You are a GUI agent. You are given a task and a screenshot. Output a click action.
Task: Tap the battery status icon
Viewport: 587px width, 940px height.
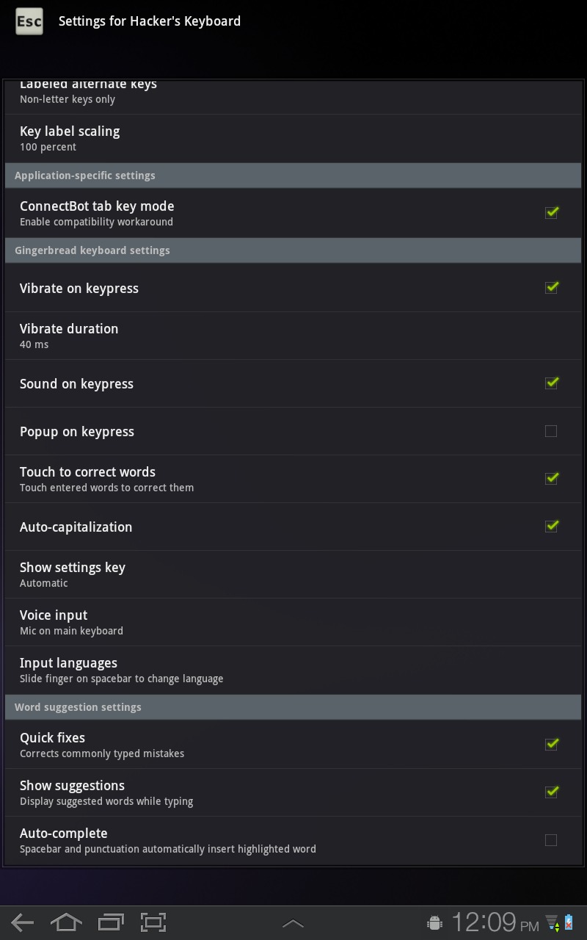click(569, 922)
